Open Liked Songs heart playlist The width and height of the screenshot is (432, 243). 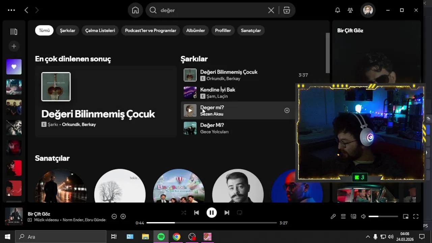point(14,67)
